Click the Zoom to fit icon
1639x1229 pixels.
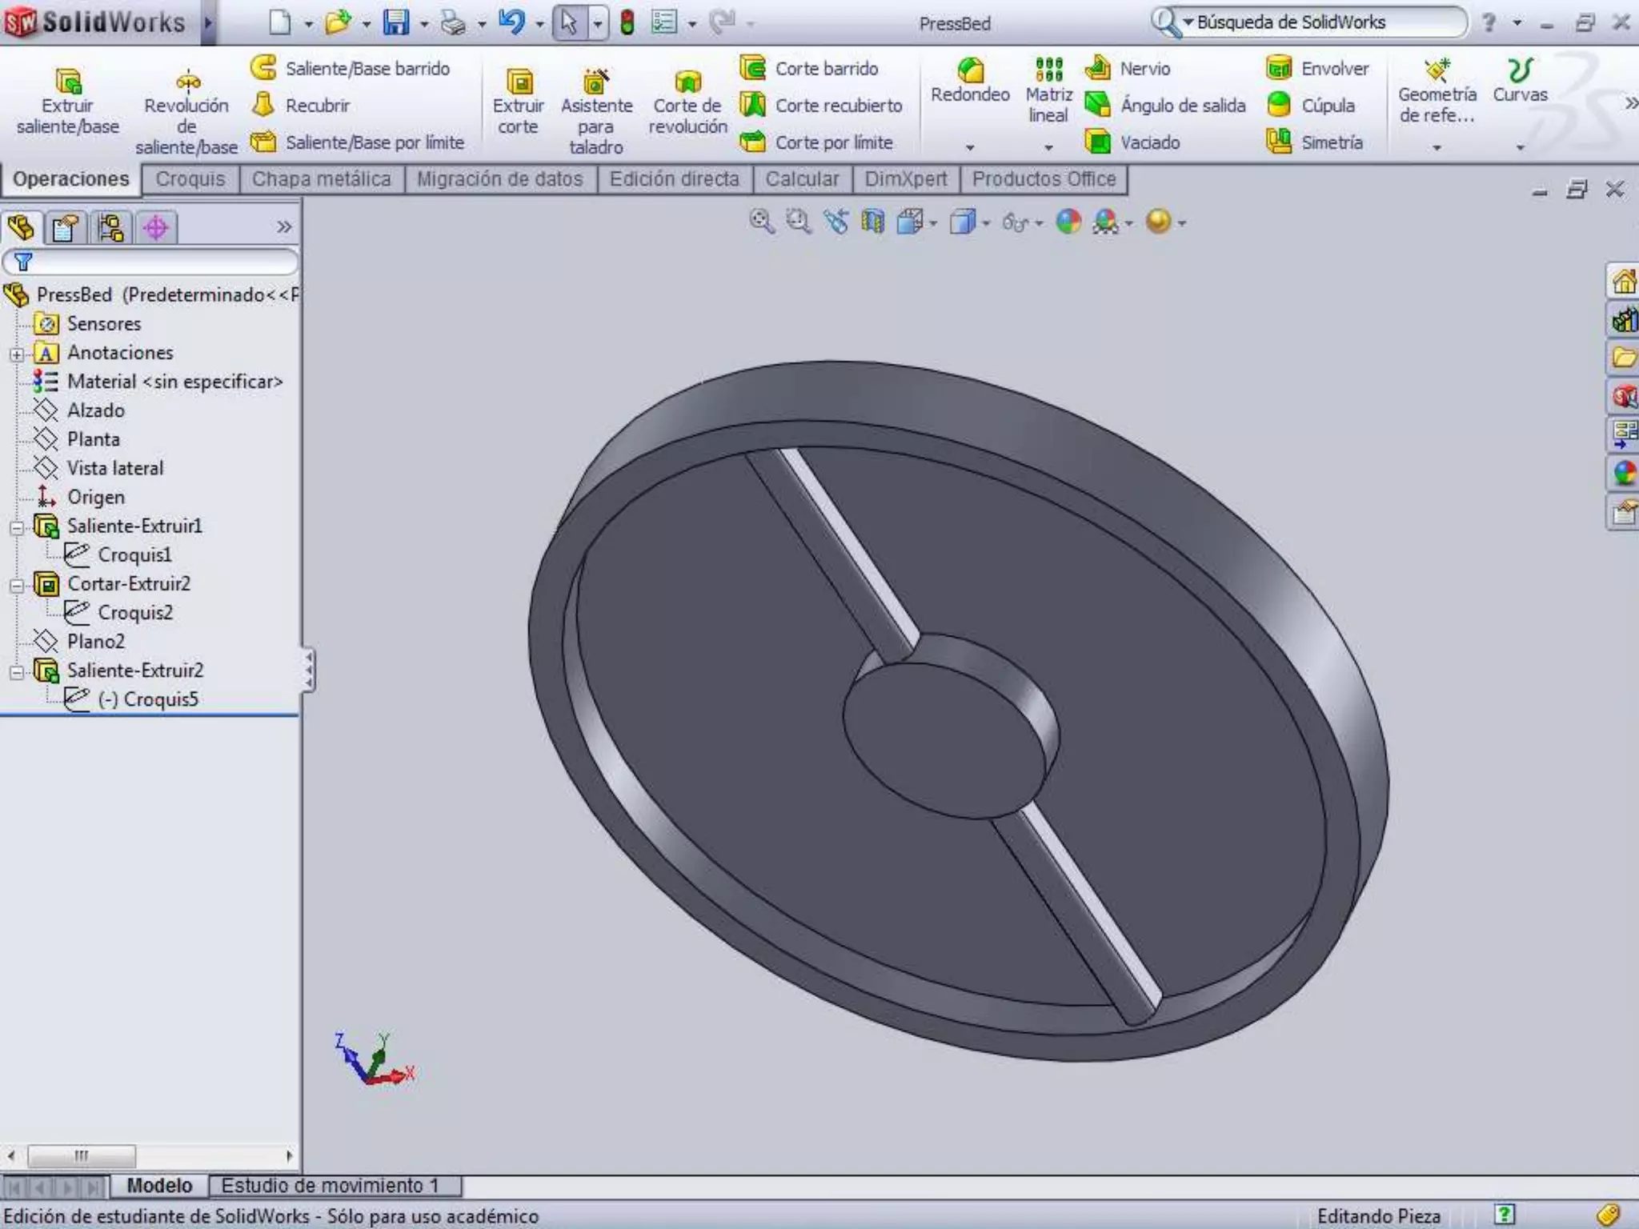761,222
